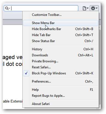
Task: Open Help from the menu
Action: 60,90
